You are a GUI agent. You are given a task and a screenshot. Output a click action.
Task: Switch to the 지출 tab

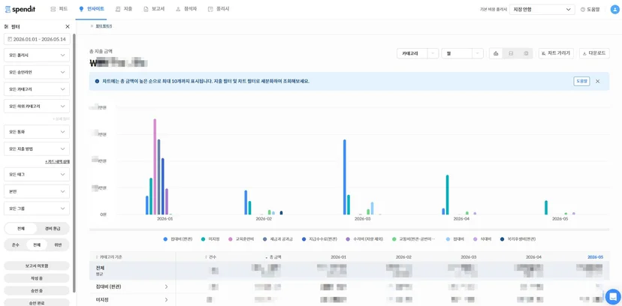pyautogui.click(x=124, y=9)
